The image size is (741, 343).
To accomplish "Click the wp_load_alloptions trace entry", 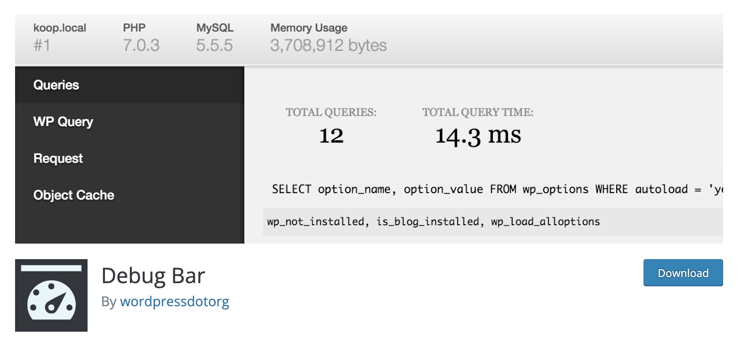I will click(x=545, y=221).
